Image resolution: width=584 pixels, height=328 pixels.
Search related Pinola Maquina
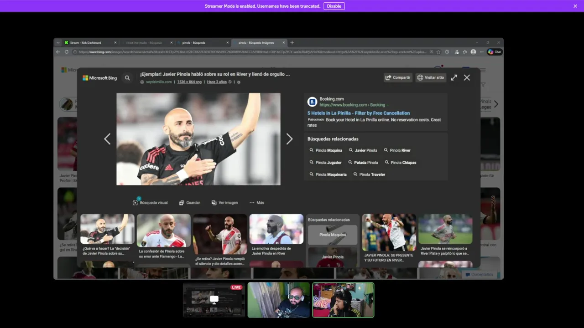[x=326, y=150]
